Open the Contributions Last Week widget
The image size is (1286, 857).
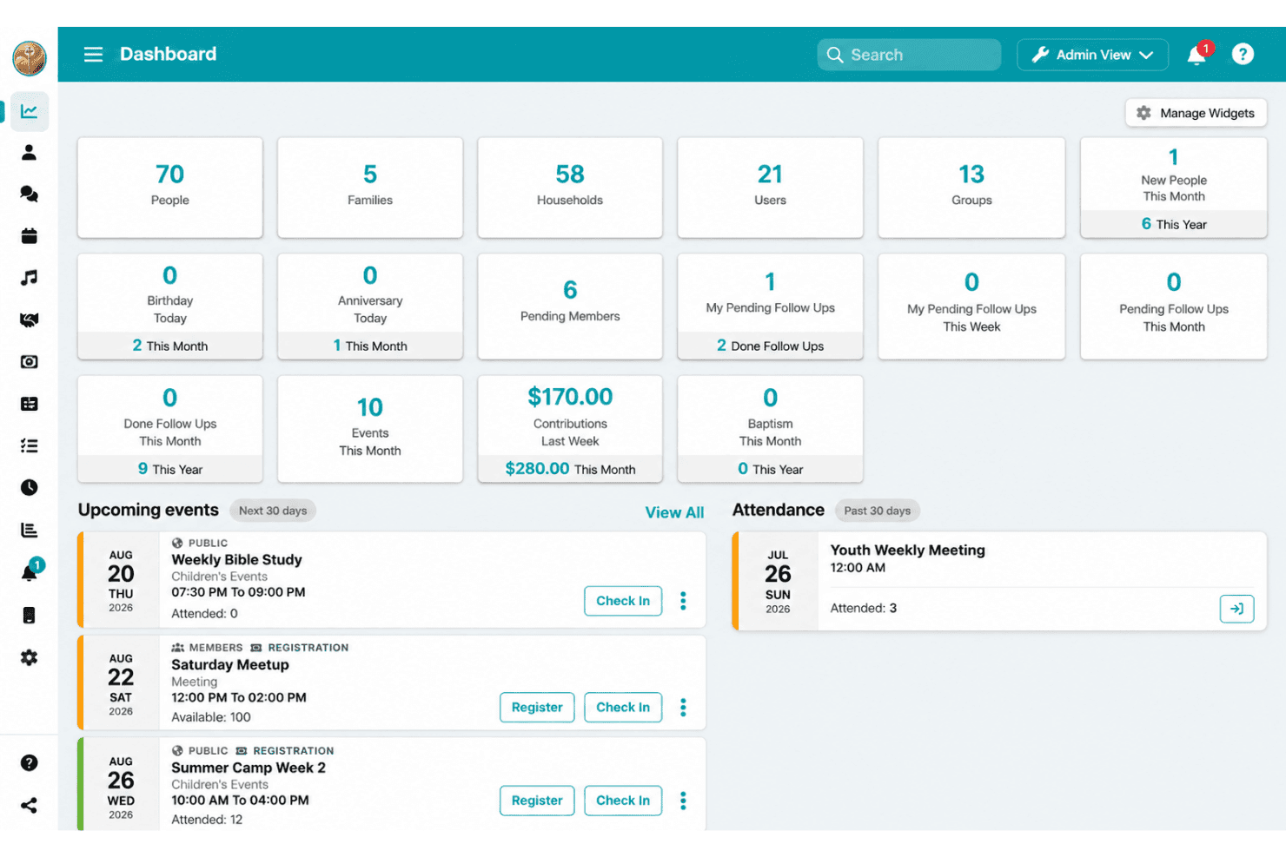(570, 429)
